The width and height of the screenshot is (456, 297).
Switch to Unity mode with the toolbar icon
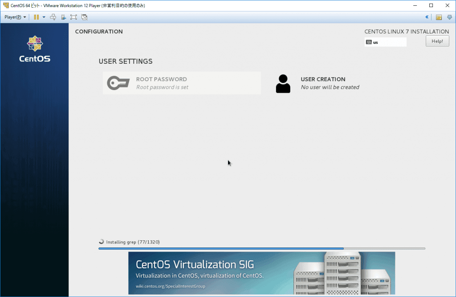tap(84, 17)
